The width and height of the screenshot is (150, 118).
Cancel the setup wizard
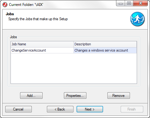[19, 109]
